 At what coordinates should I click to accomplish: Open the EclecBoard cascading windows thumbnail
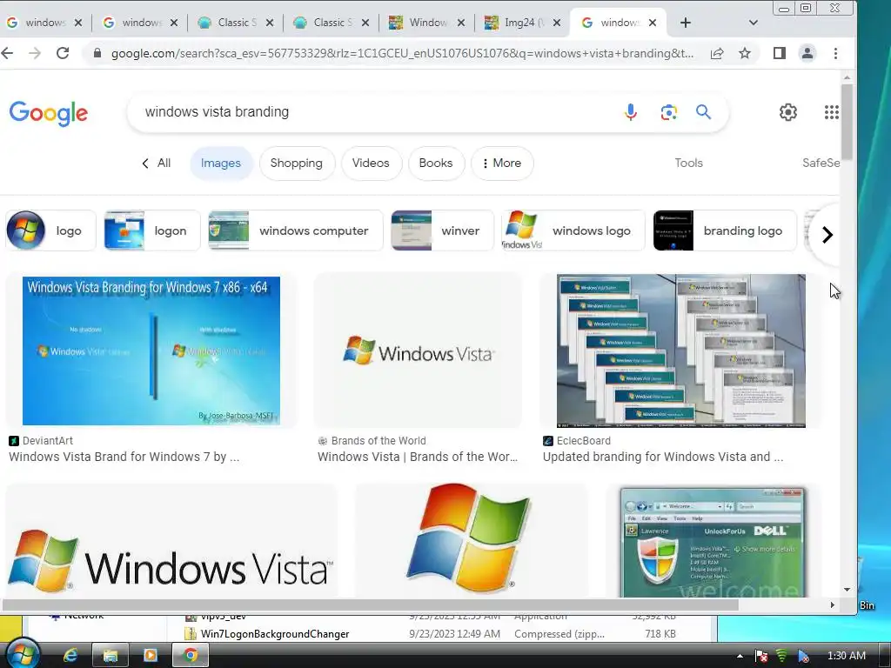(x=680, y=351)
